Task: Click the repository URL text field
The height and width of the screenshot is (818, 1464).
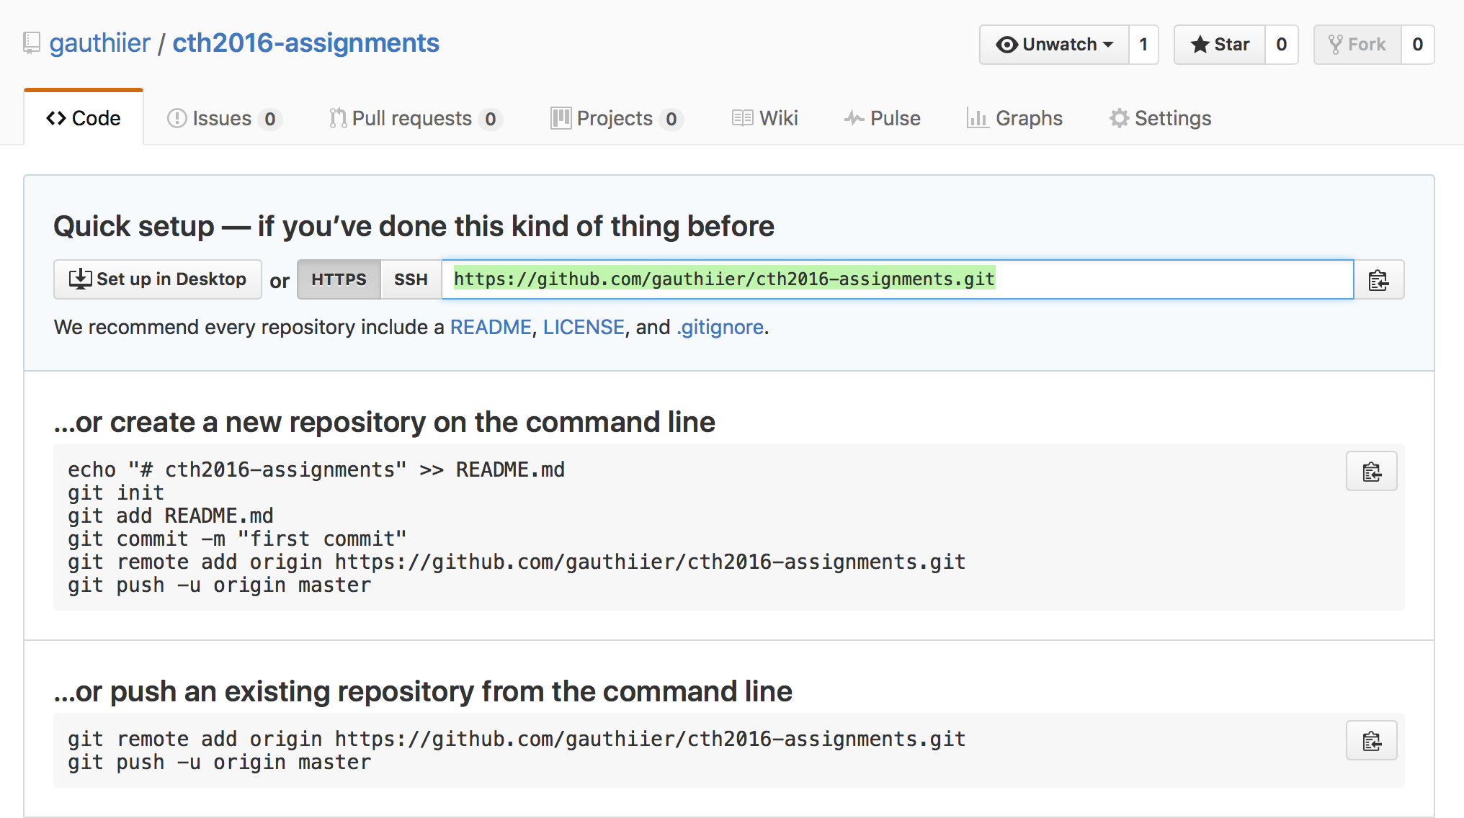Action: tap(897, 279)
